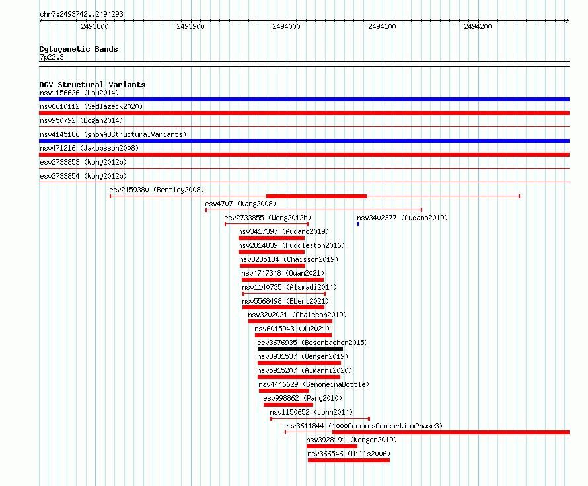The height and width of the screenshot is (486, 588).
Task: Click the nsv1150652 thin red span
Action: coord(320,419)
